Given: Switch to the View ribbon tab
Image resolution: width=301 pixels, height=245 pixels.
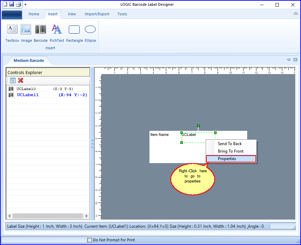Looking at the screenshot, I should [x=72, y=14].
